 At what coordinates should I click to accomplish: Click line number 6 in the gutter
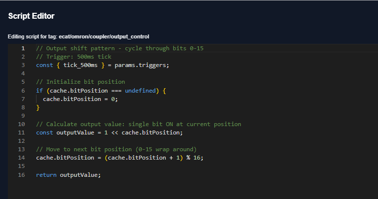coord(23,91)
